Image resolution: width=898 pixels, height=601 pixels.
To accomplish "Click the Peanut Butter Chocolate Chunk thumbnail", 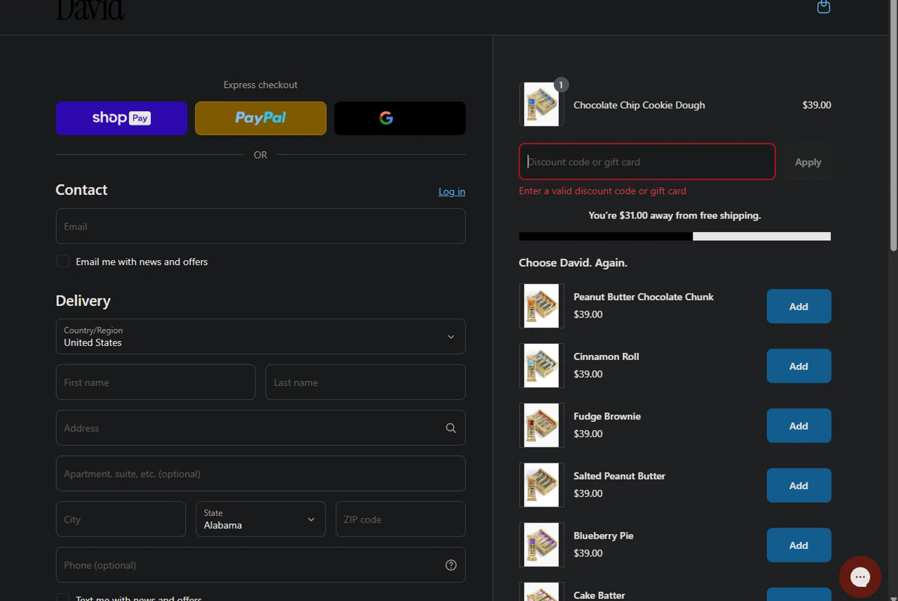I will [x=541, y=306].
